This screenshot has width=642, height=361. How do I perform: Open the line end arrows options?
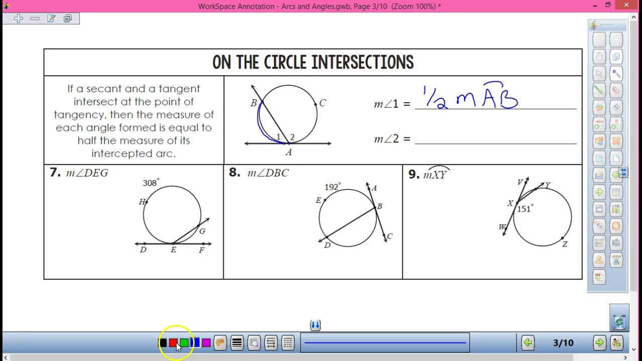click(271, 343)
